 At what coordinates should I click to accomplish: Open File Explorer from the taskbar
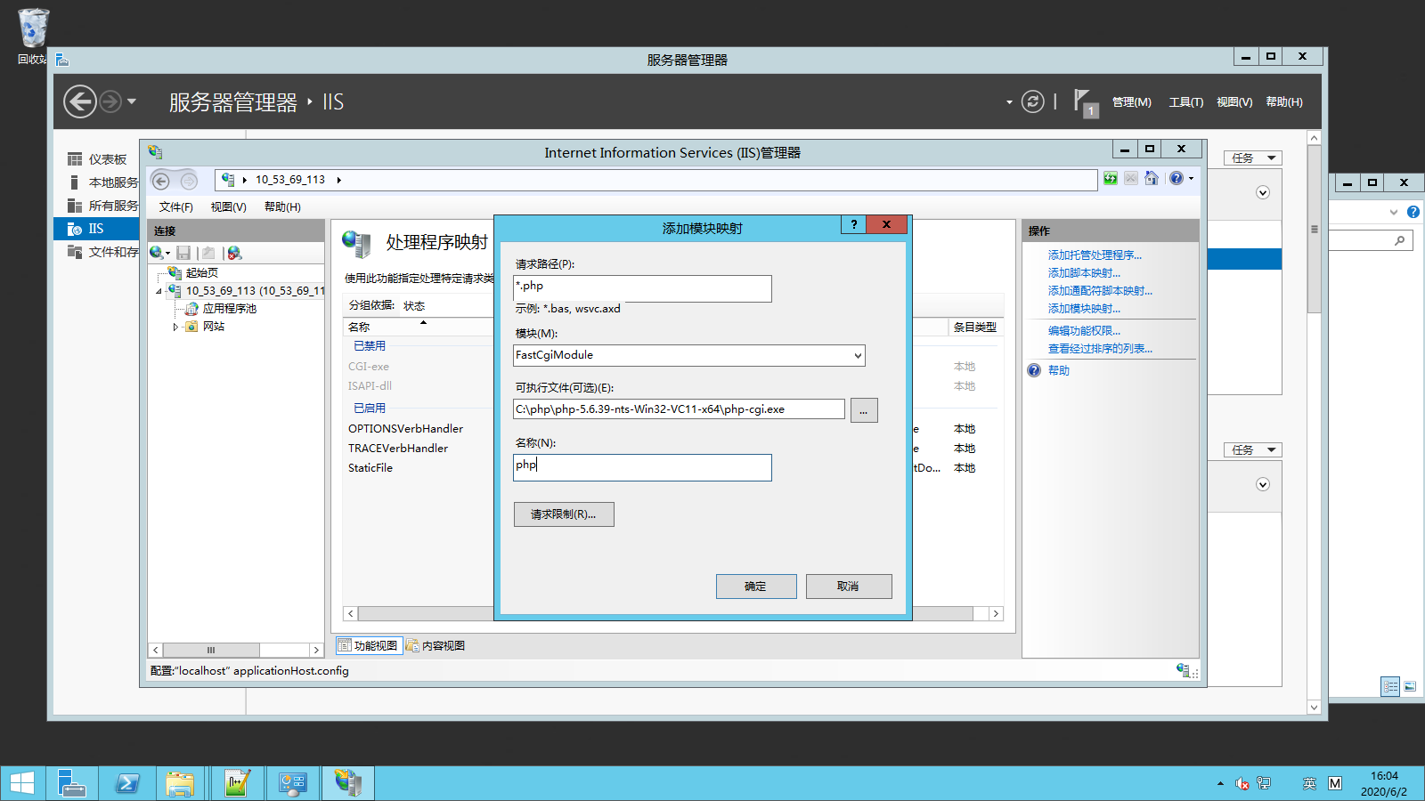pyautogui.click(x=180, y=783)
